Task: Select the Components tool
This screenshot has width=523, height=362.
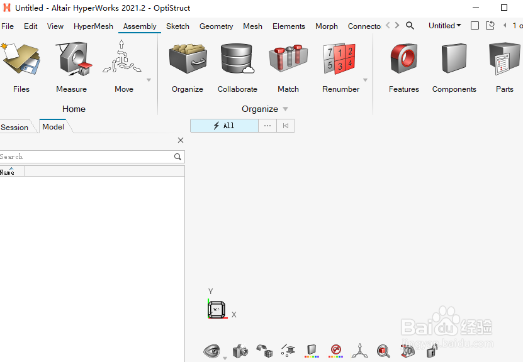Action: tap(454, 66)
